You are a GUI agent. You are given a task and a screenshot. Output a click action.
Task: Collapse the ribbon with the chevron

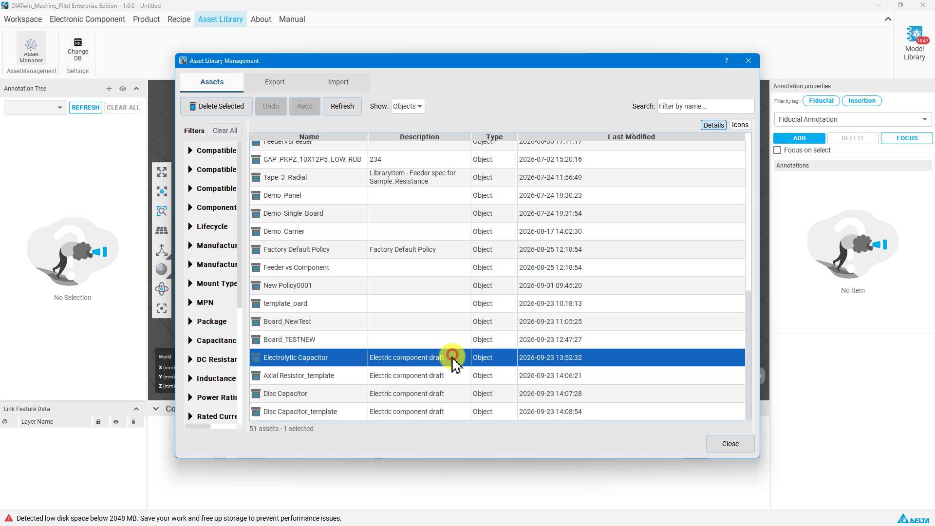pyautogui.click(x=888, y=19)
